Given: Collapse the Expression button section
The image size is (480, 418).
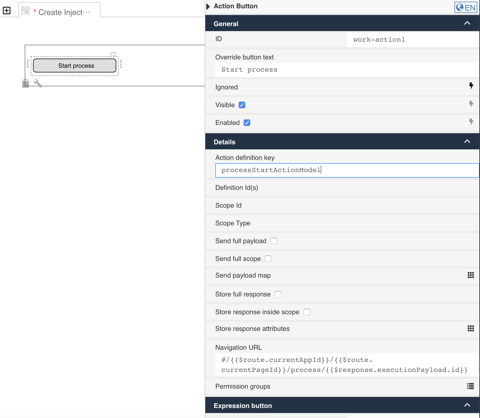Looking at the screenshot, I should [467, 405].
